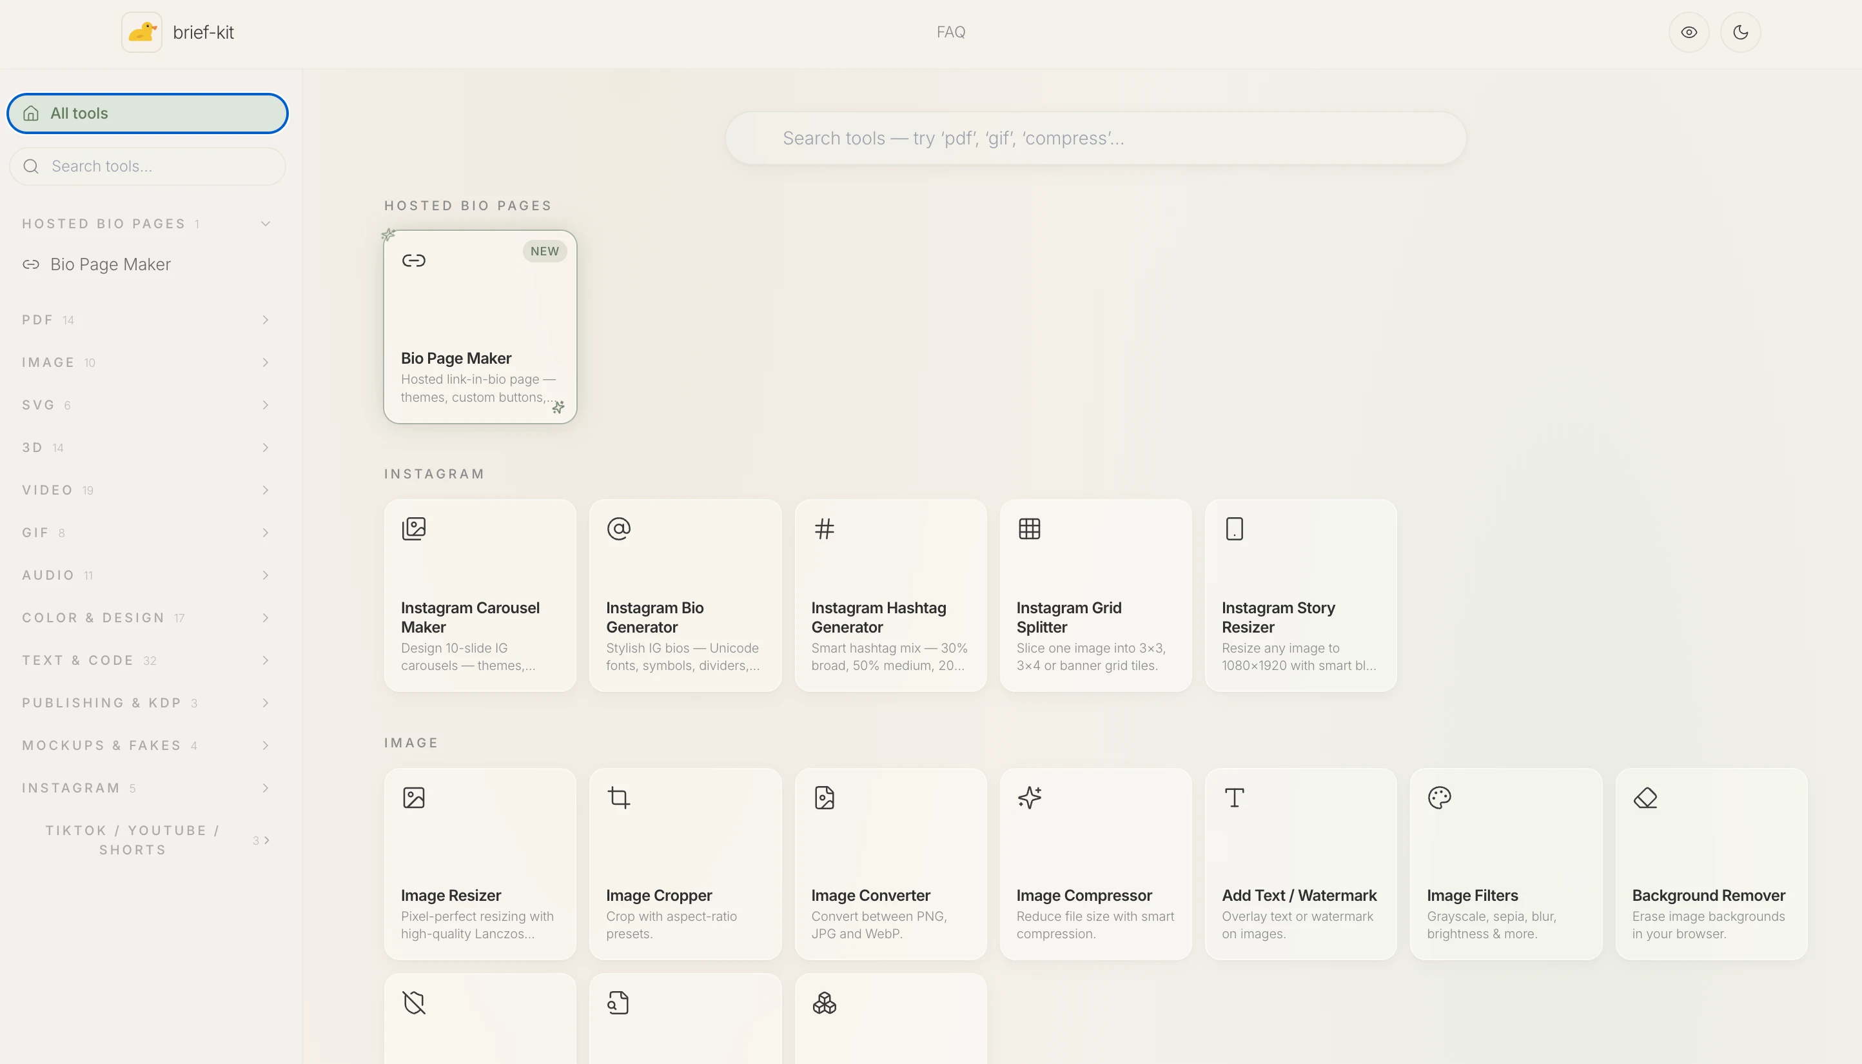Click the main Search tools field

coord(1095,138)
